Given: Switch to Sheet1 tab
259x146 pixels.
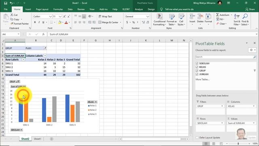Looking at the screenshot, I should click(38, 139).
